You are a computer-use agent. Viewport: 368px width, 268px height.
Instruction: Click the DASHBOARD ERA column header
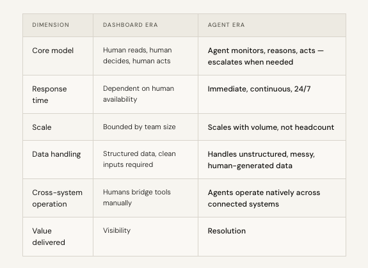pyautogui.click(x=131, y=25)
